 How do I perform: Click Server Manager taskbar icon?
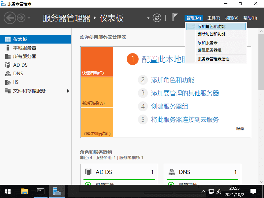(57, 191)
